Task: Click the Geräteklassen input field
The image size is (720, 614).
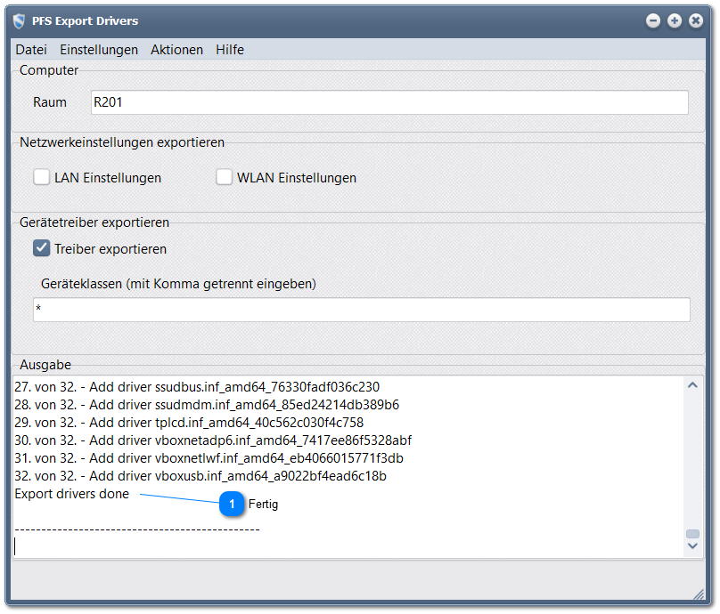Action: 361,310
